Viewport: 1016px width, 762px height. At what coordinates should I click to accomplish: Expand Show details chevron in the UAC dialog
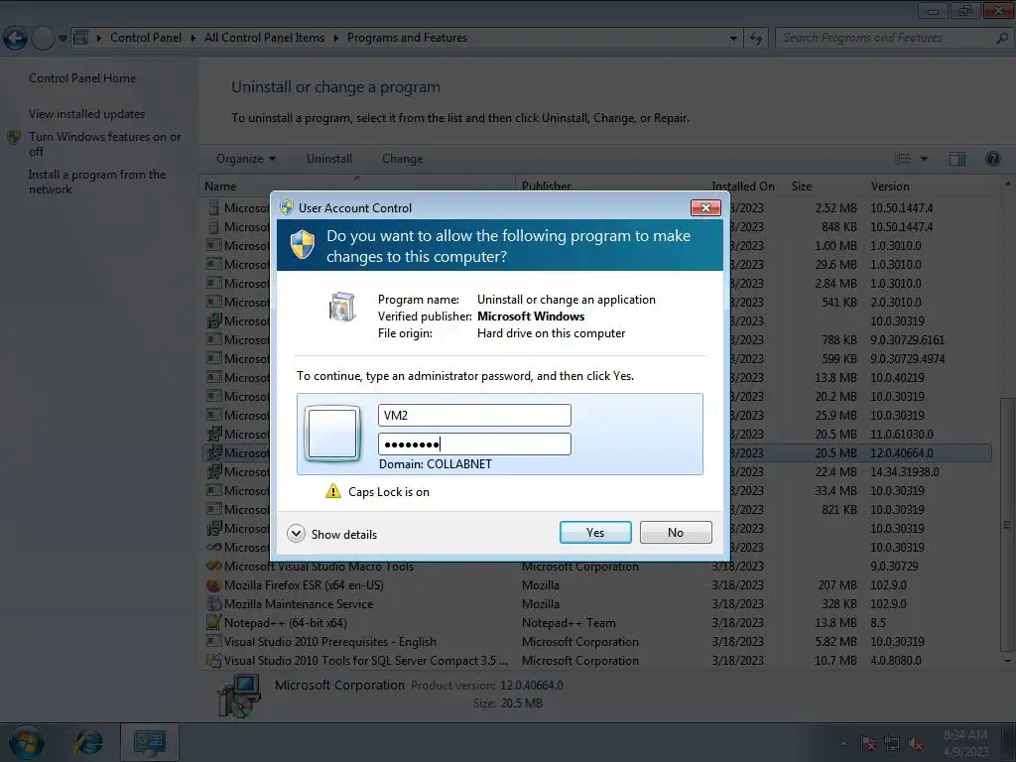296,533
